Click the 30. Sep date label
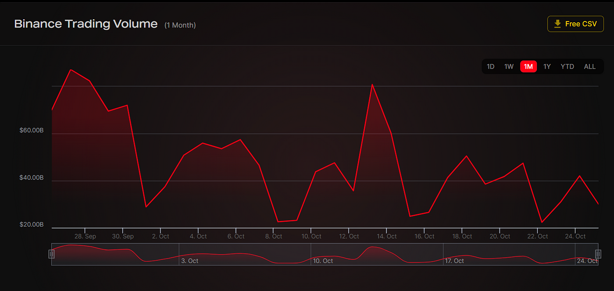 coord(123,236)
